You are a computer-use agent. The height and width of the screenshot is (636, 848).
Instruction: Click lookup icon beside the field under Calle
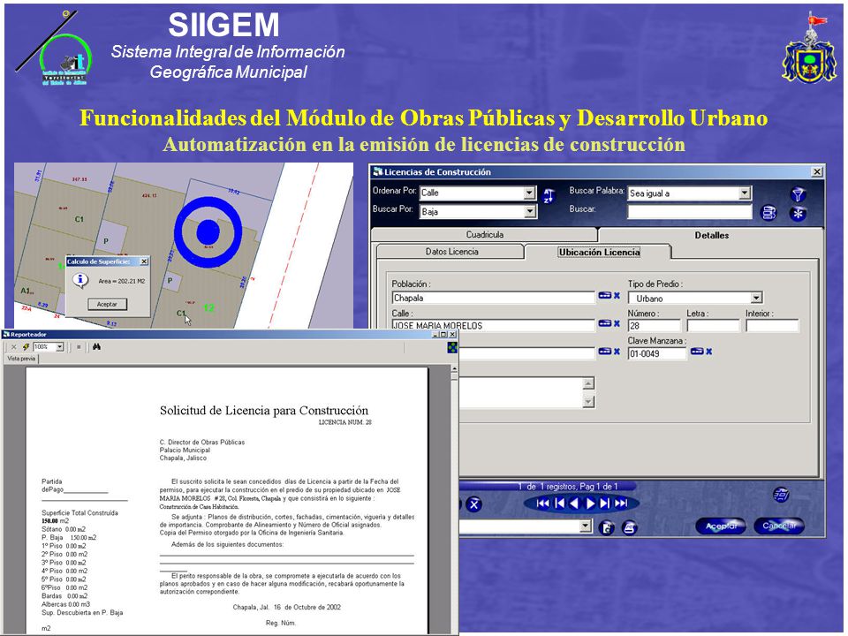coord(604,352)
